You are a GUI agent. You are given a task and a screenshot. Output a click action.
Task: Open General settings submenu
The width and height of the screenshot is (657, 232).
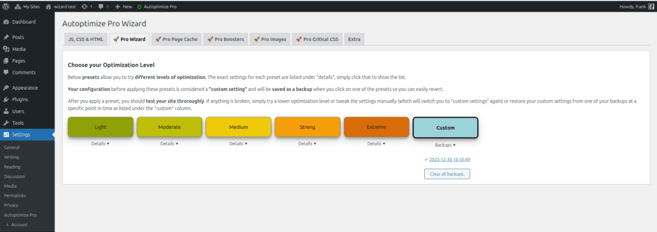click(x=12, y=147)
